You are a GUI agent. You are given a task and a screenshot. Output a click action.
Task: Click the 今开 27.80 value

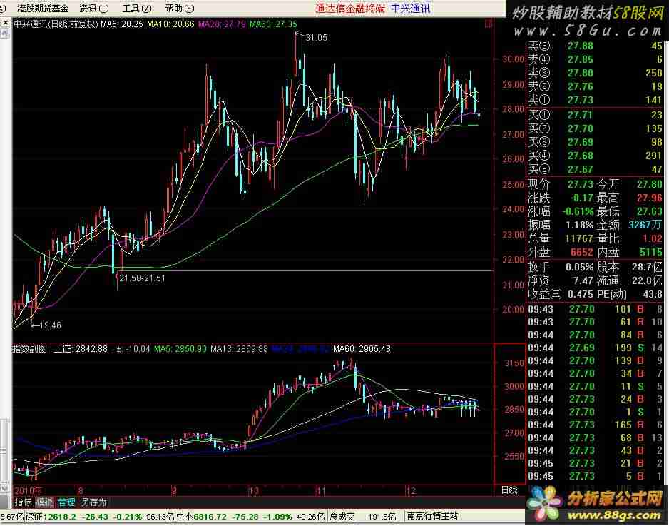[650, 184]
